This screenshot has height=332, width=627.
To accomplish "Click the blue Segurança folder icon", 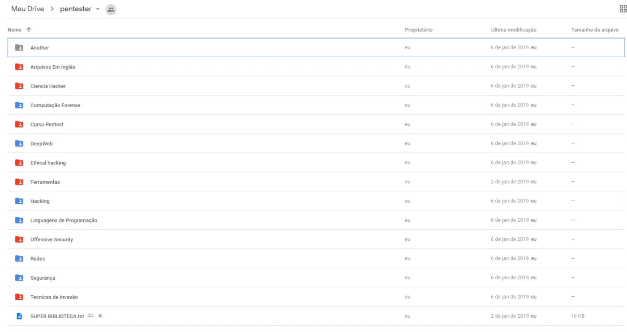I will pos(19,277).
